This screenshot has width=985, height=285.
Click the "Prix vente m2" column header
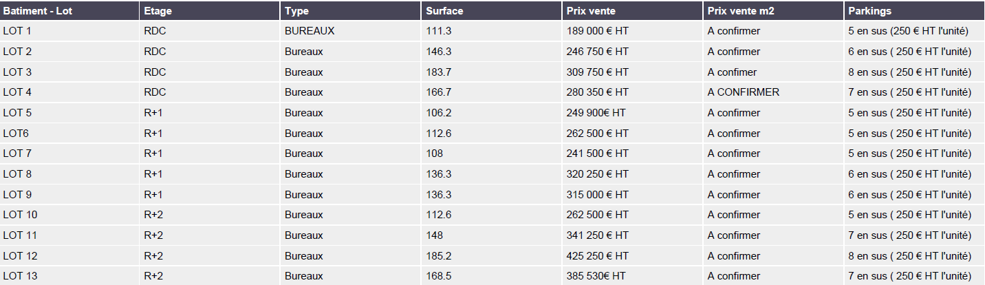[x=742, y=11]
